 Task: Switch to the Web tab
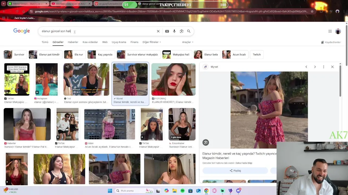[x=105, y=42]
